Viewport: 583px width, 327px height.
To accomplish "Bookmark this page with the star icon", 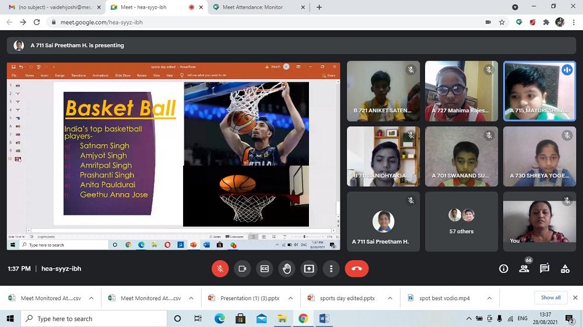I will (502, 22).
